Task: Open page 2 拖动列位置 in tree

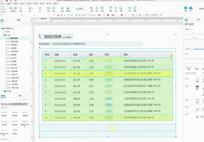Action: tap(13, 41)
